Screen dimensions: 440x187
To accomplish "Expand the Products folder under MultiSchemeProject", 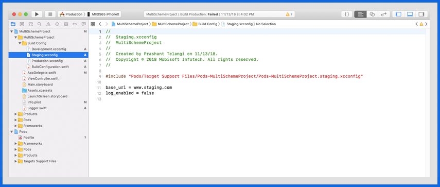I will click(x=16, y=114).
